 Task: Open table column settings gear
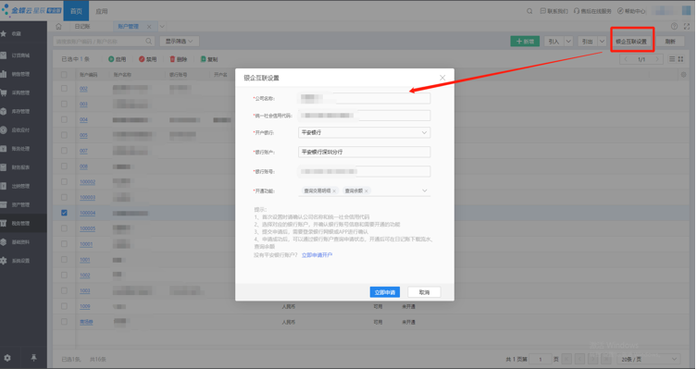(684, 75)
